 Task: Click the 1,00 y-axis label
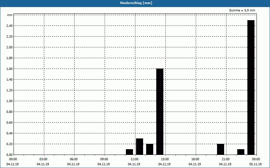[9, 101]
